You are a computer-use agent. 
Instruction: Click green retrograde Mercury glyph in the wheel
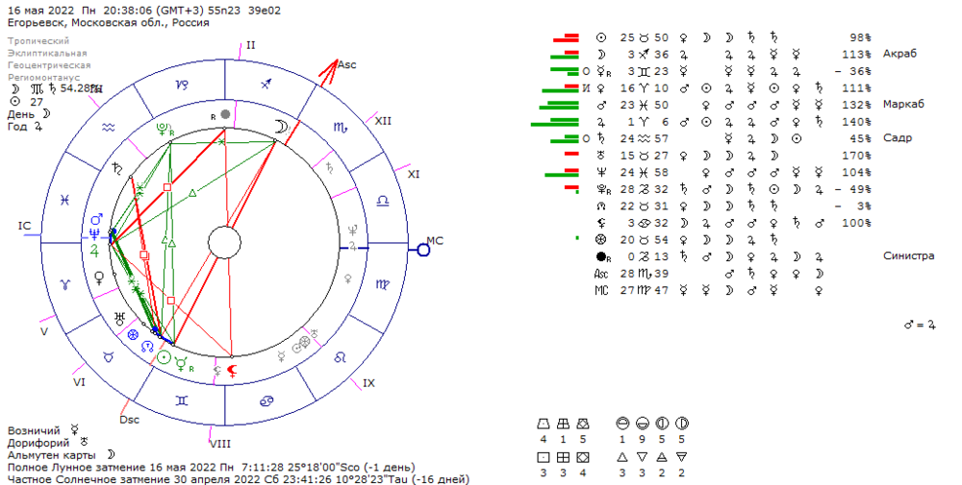click(182, 365)
